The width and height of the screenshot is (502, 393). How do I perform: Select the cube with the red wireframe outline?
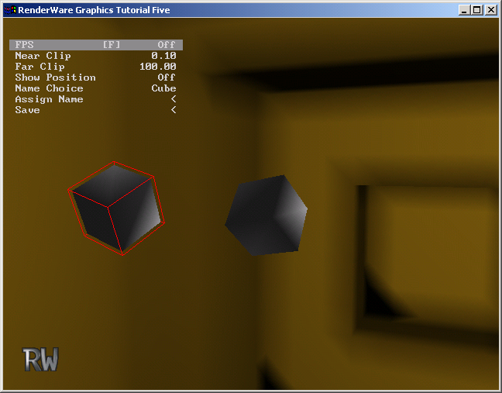pyautogui.click(x=116, y=208)
